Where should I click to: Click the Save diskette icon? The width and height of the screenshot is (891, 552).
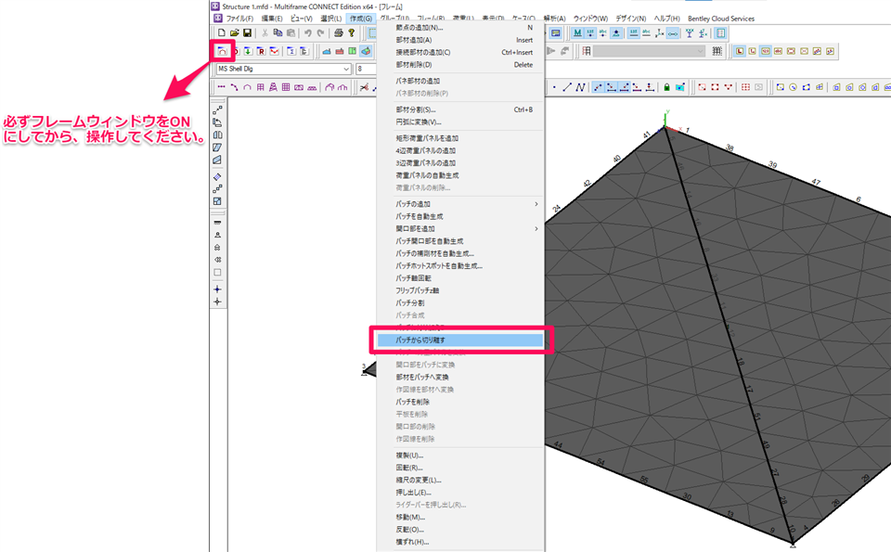click(247, 33)
